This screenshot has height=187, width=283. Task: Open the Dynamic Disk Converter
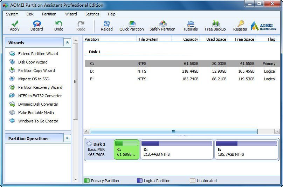pos(38,104)
